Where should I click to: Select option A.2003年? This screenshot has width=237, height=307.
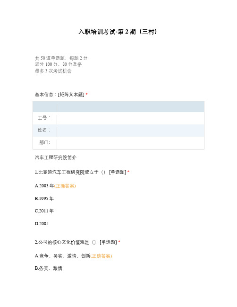(x=44, y=186)
